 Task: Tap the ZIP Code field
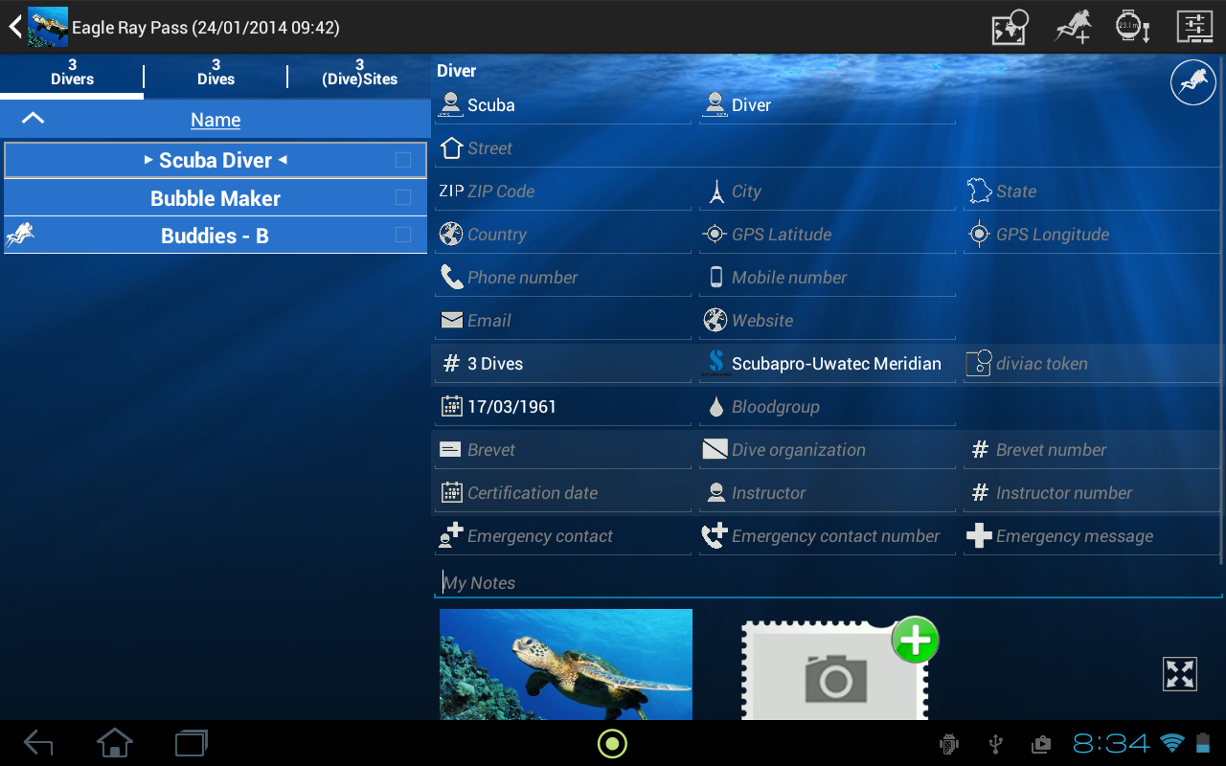(x=563, y=191)
